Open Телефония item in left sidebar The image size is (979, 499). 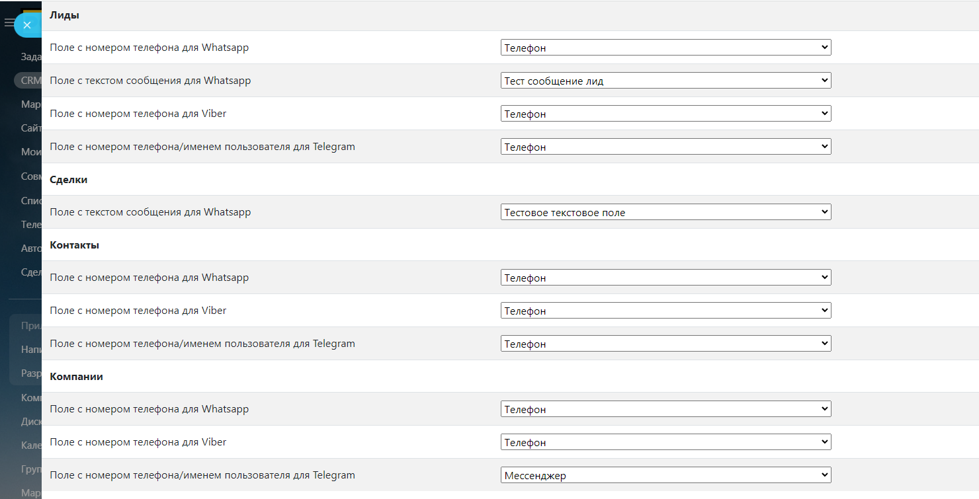click(31, 224)
